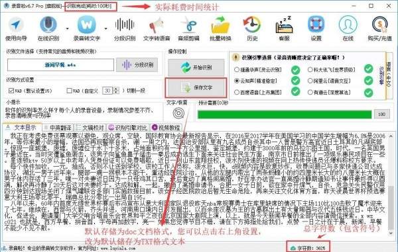Increase the custom VAD value stepper
Screen dimensions: 398x252
(116, 89)
